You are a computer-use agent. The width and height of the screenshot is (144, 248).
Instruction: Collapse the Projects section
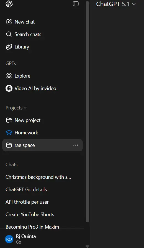pyautogui.click(x=16, y=108)
